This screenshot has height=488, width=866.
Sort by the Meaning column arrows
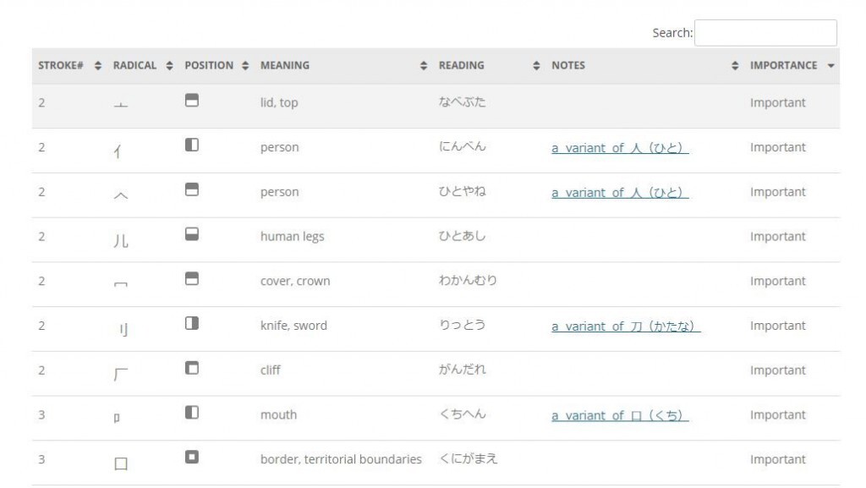424,66
